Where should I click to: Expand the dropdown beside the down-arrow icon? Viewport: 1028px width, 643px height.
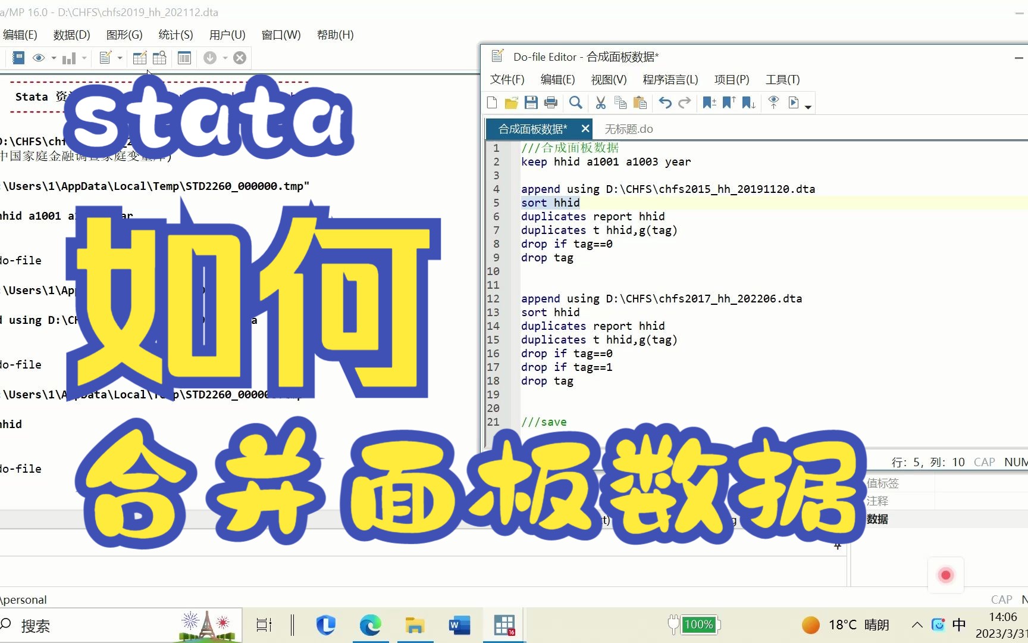(x=225, y=58)
